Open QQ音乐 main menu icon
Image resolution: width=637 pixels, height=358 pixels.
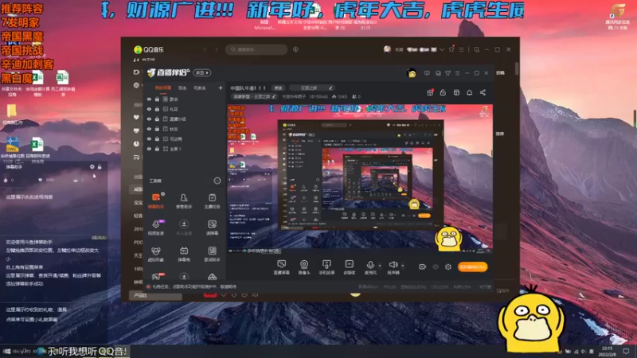(x=461, y=49)
